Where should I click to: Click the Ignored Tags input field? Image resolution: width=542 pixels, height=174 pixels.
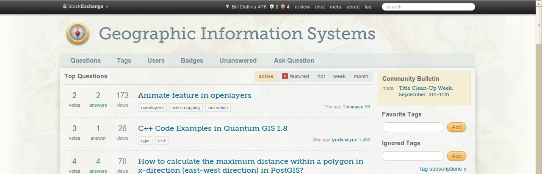point(413,156)
